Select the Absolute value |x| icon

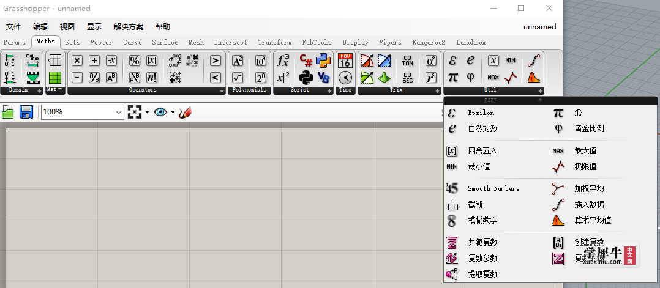152,61
